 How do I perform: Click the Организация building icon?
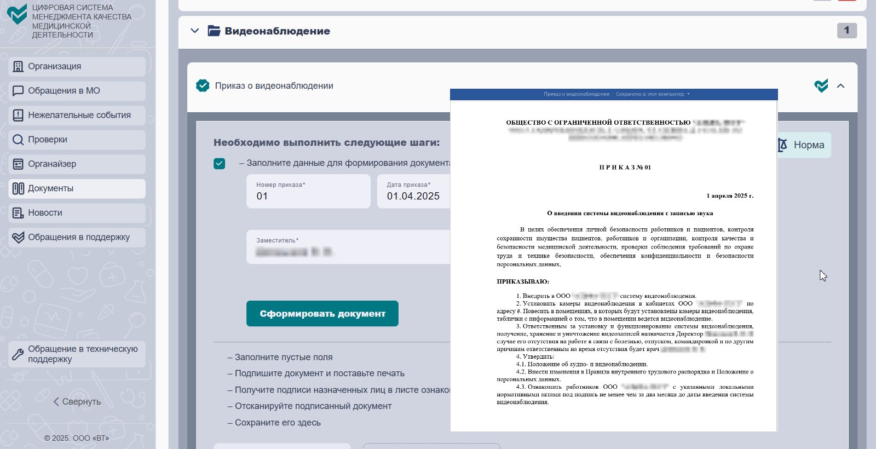pos(18,66)
